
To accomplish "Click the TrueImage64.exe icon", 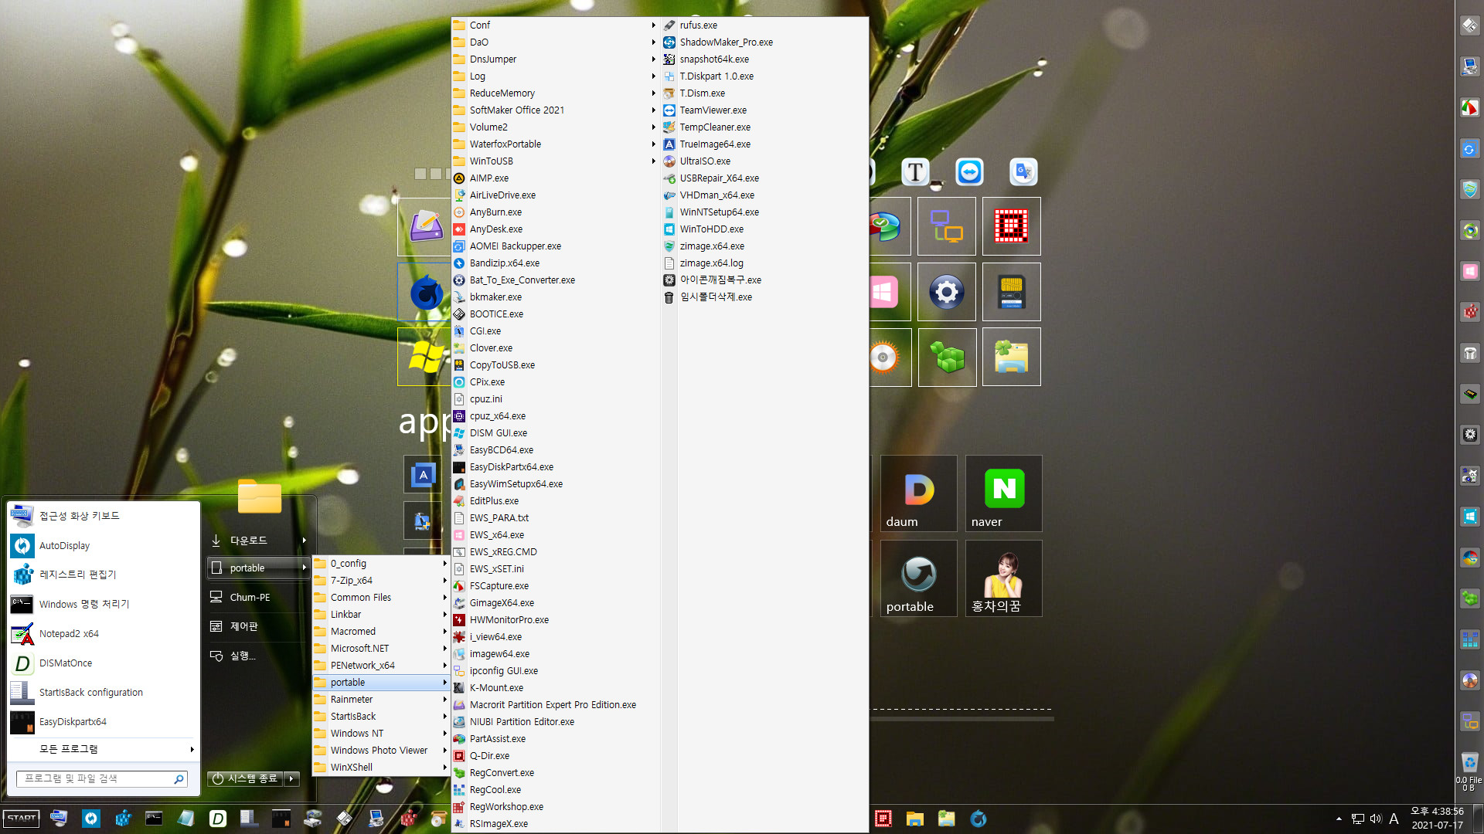I will (x=669, y=144).
